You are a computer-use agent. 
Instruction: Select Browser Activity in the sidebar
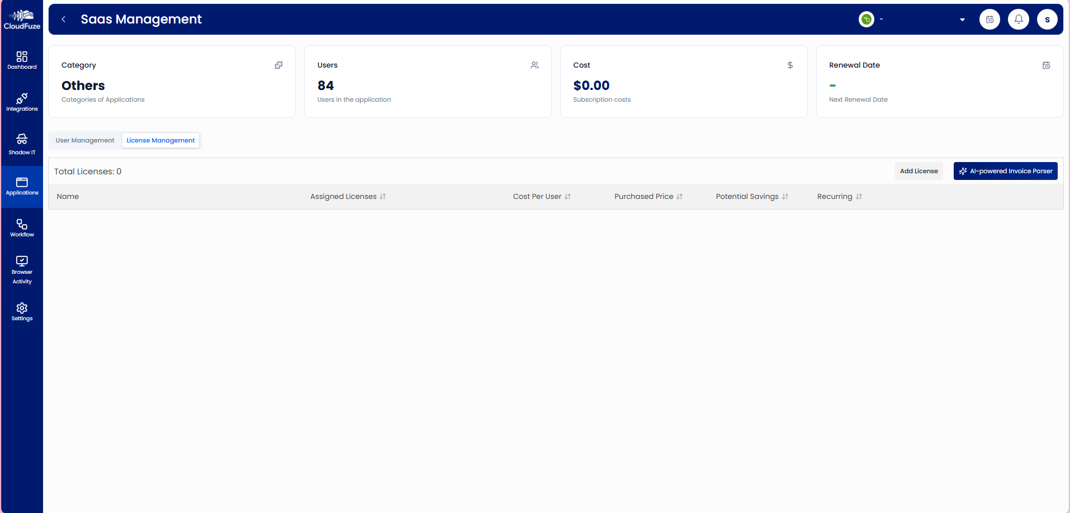pos(22,269)
